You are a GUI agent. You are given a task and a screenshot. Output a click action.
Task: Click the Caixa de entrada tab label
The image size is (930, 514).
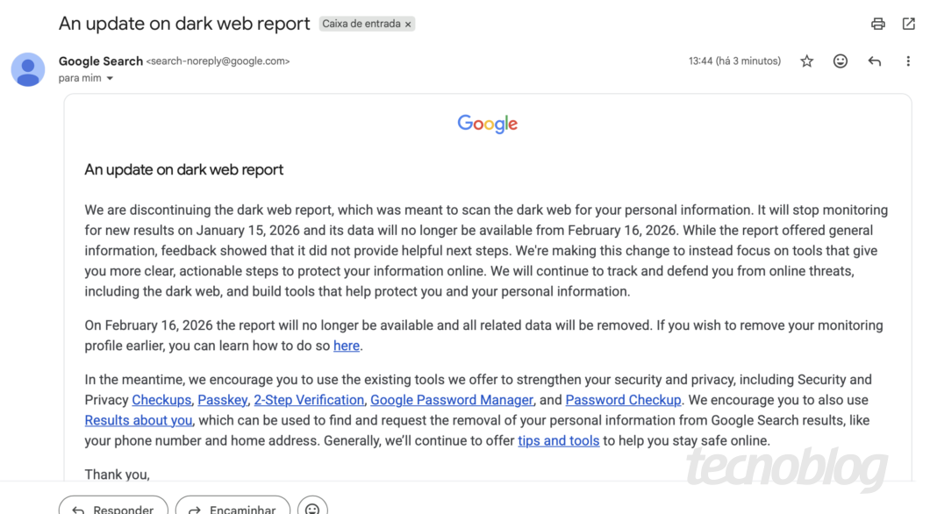pyautogui.click(x=361, y=24)
